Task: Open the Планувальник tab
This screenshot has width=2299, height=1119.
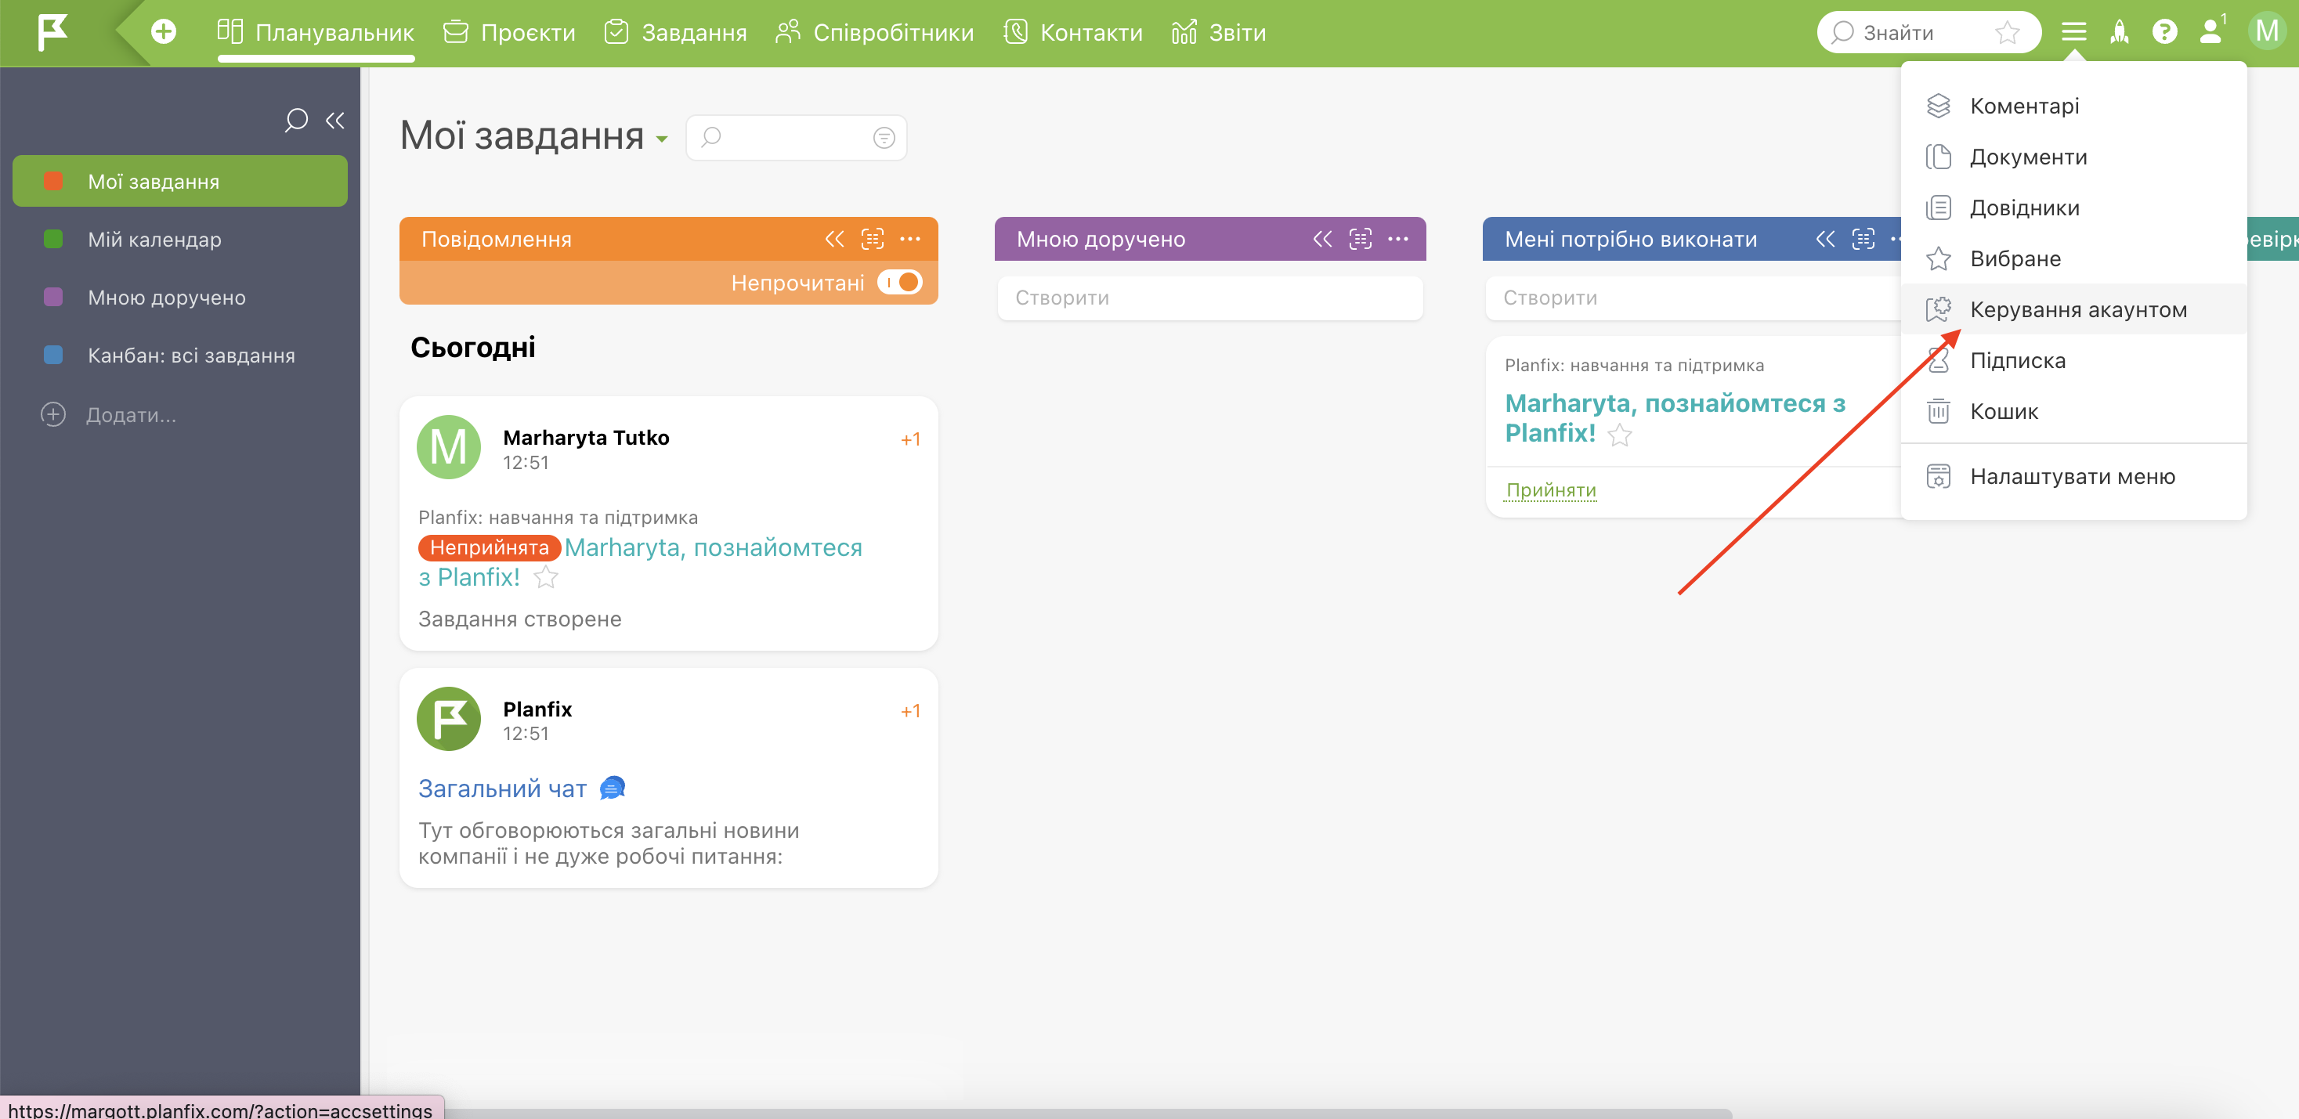Action: pyautogui.click(x=316, y=32)
